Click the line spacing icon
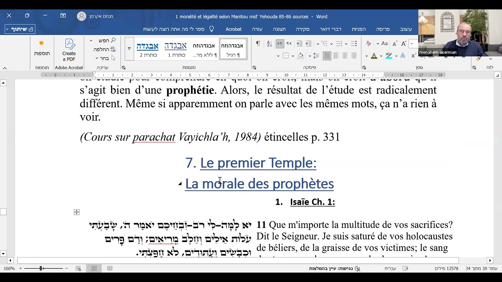Viewport: 502px width, 282px height. point(316,56)
